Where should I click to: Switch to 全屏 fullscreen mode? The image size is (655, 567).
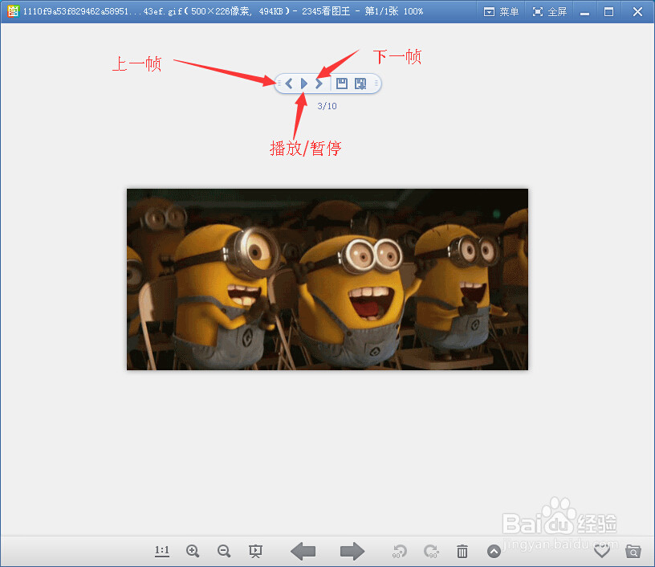click(x=550, y=12)
